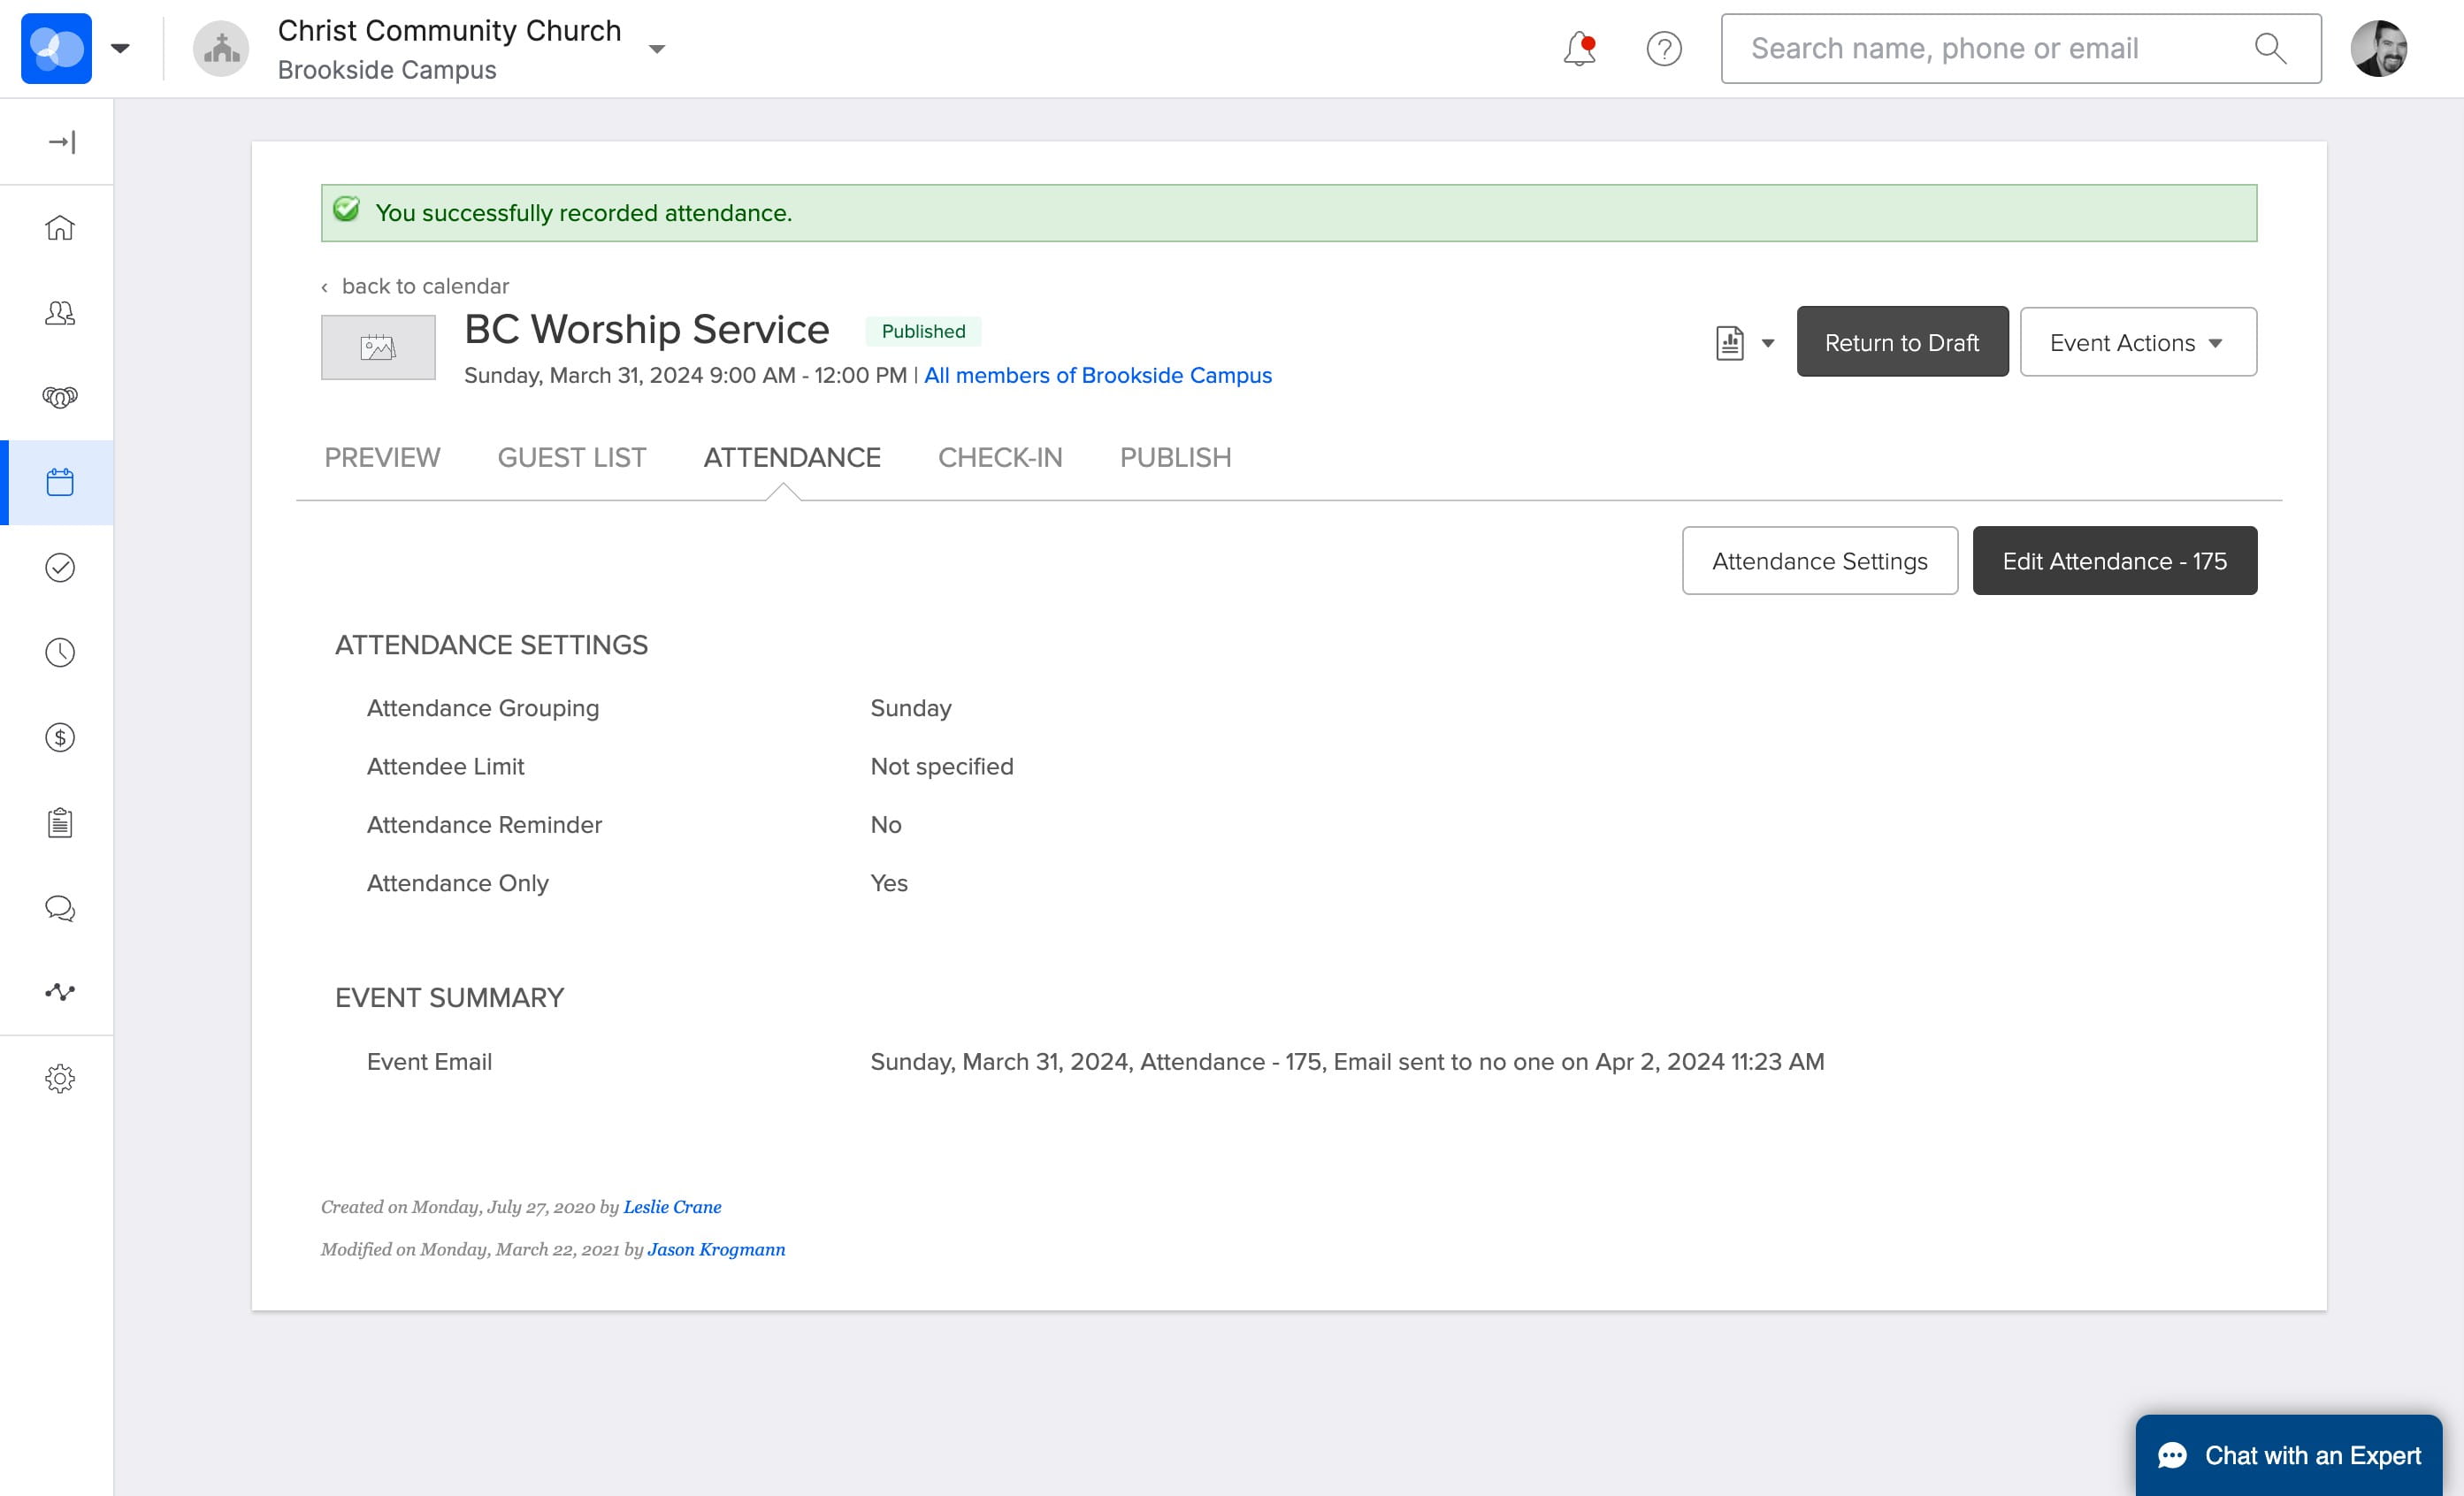Open the Giving dollar sidebar icon

[60, 738]
